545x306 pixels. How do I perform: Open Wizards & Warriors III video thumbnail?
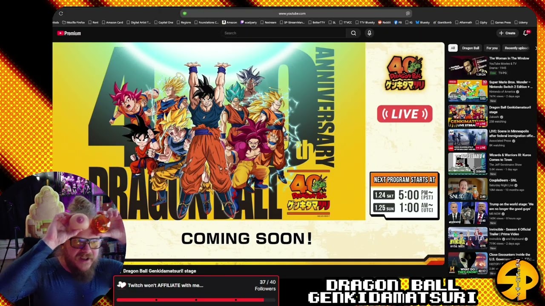468,164
